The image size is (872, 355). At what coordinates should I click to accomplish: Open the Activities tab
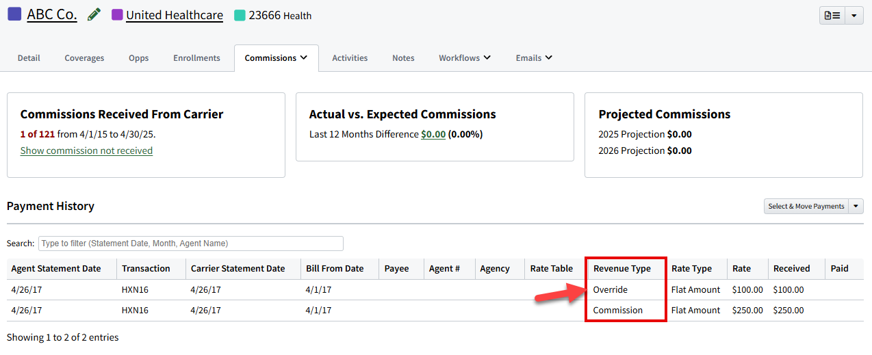[350, 58]
